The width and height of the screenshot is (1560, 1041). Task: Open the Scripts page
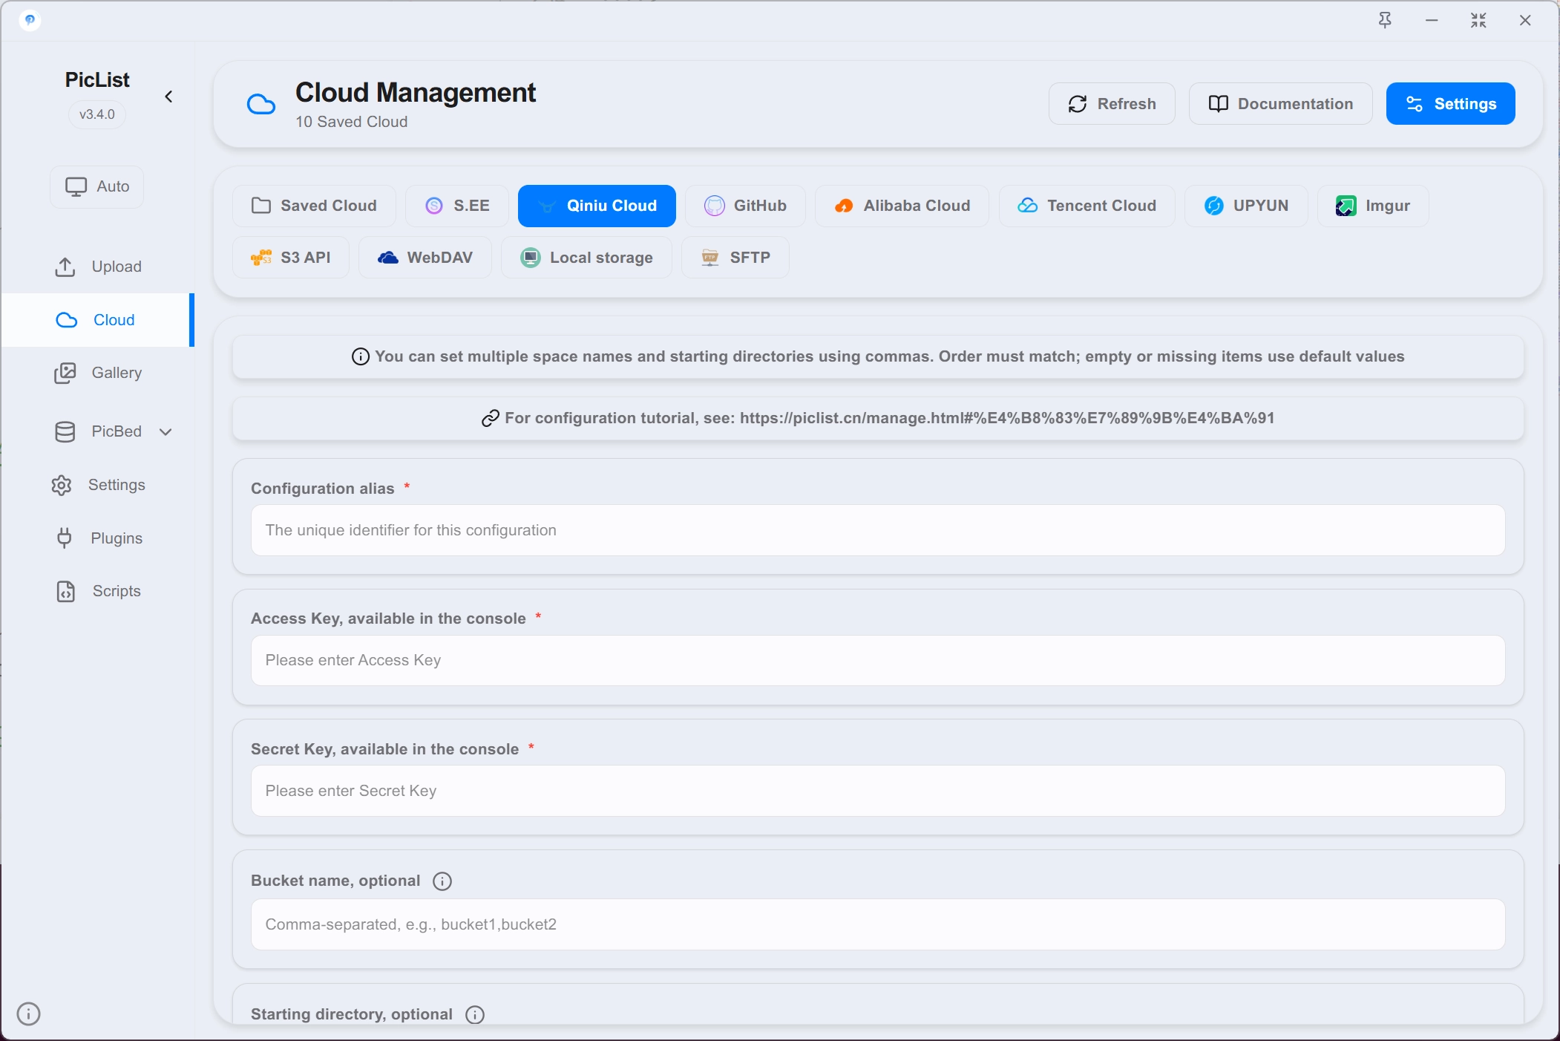(97, 591)
